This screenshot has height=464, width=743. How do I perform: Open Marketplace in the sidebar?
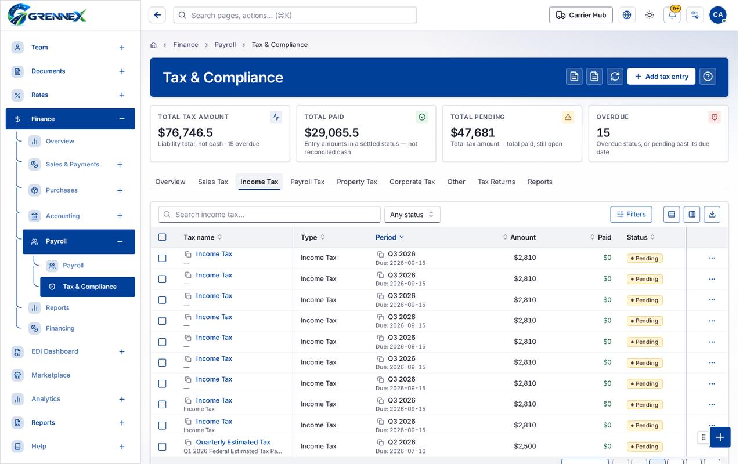51,375
